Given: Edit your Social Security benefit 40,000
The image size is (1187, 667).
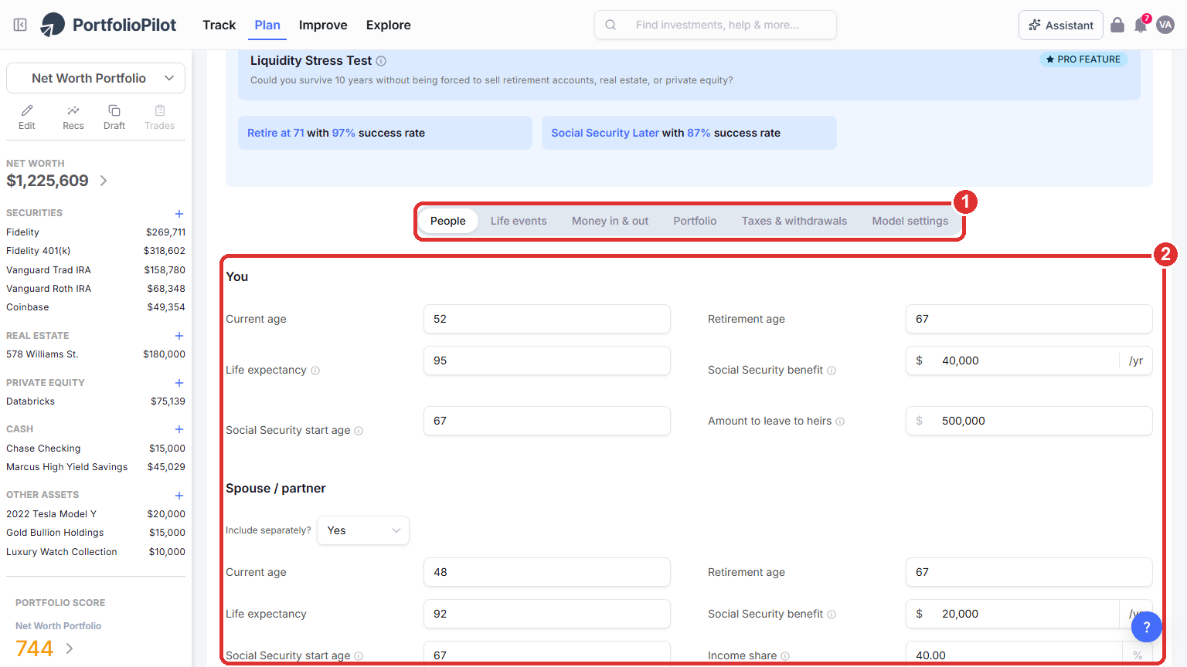Looking at the screenshot, I should [x=1029, y=361].
